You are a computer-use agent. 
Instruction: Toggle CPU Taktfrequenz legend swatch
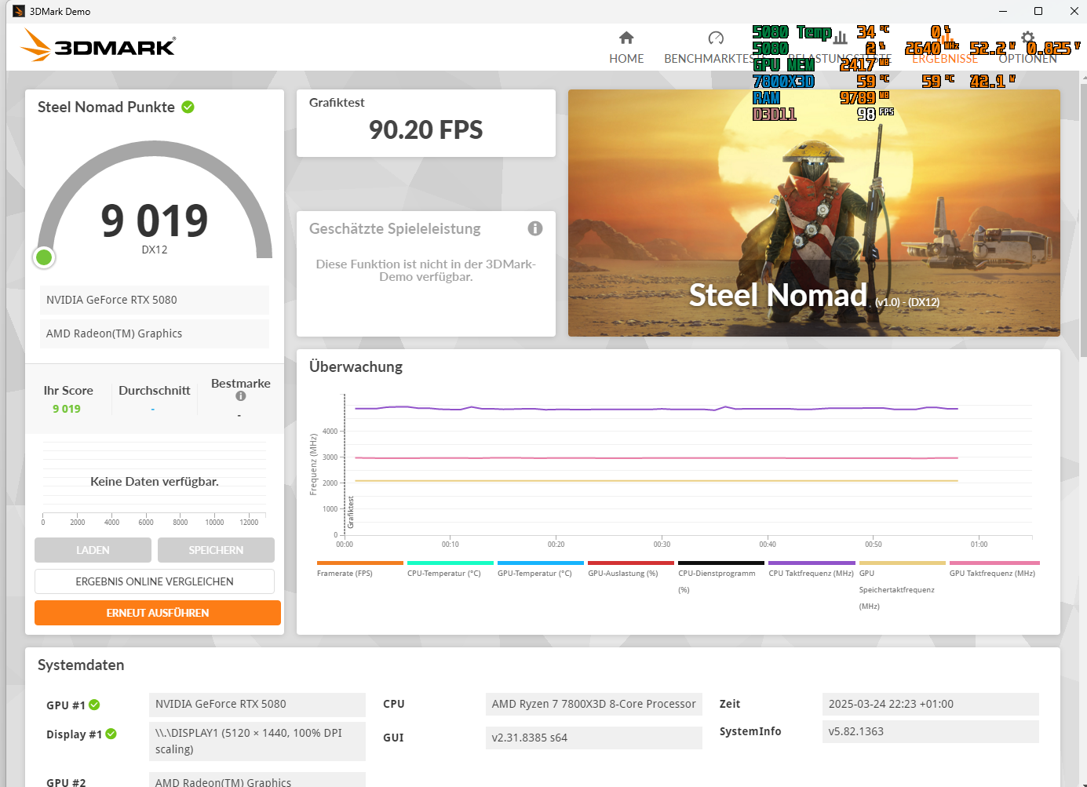[x=812, y=563]
